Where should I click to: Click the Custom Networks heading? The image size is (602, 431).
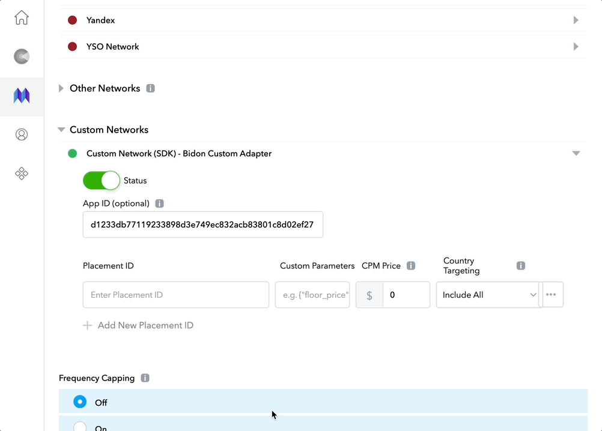[109, 130]
